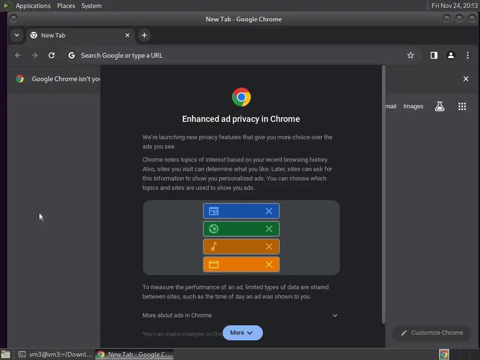The width and height of the screenshot is (480, 360).
Task: Click the Google G icon in address bar
Action: point(72,55)
